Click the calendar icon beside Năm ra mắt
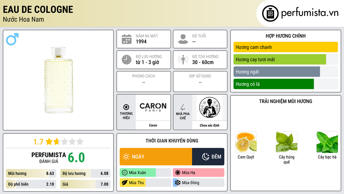Viewport: 344px width, 194px height. 127,39
